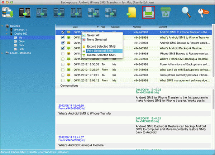Choose Delete Selected SMS from the menu
This screenshot has height=155, width=215.
[102, 55]
